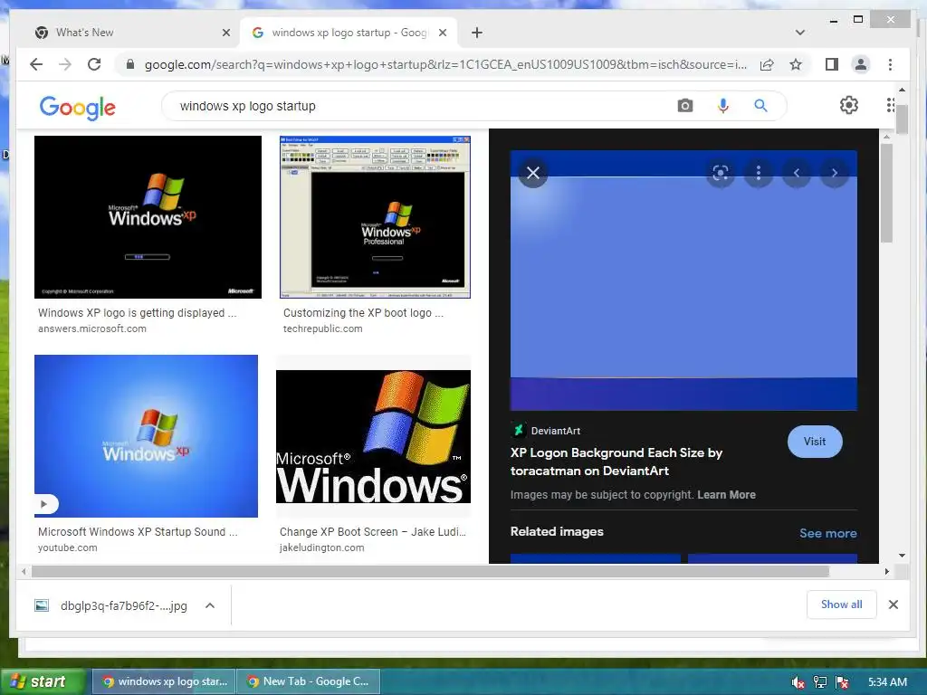Open the new tab with plus button

pos(477,33)
